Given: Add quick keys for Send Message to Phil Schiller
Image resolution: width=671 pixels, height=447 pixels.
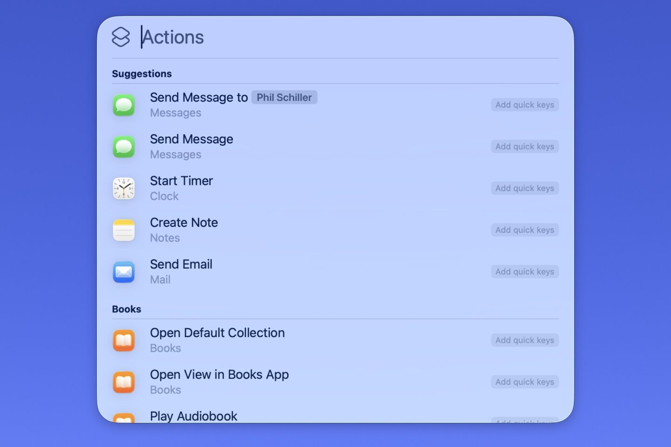Looking at the screenshot, I should click(524, 105).
